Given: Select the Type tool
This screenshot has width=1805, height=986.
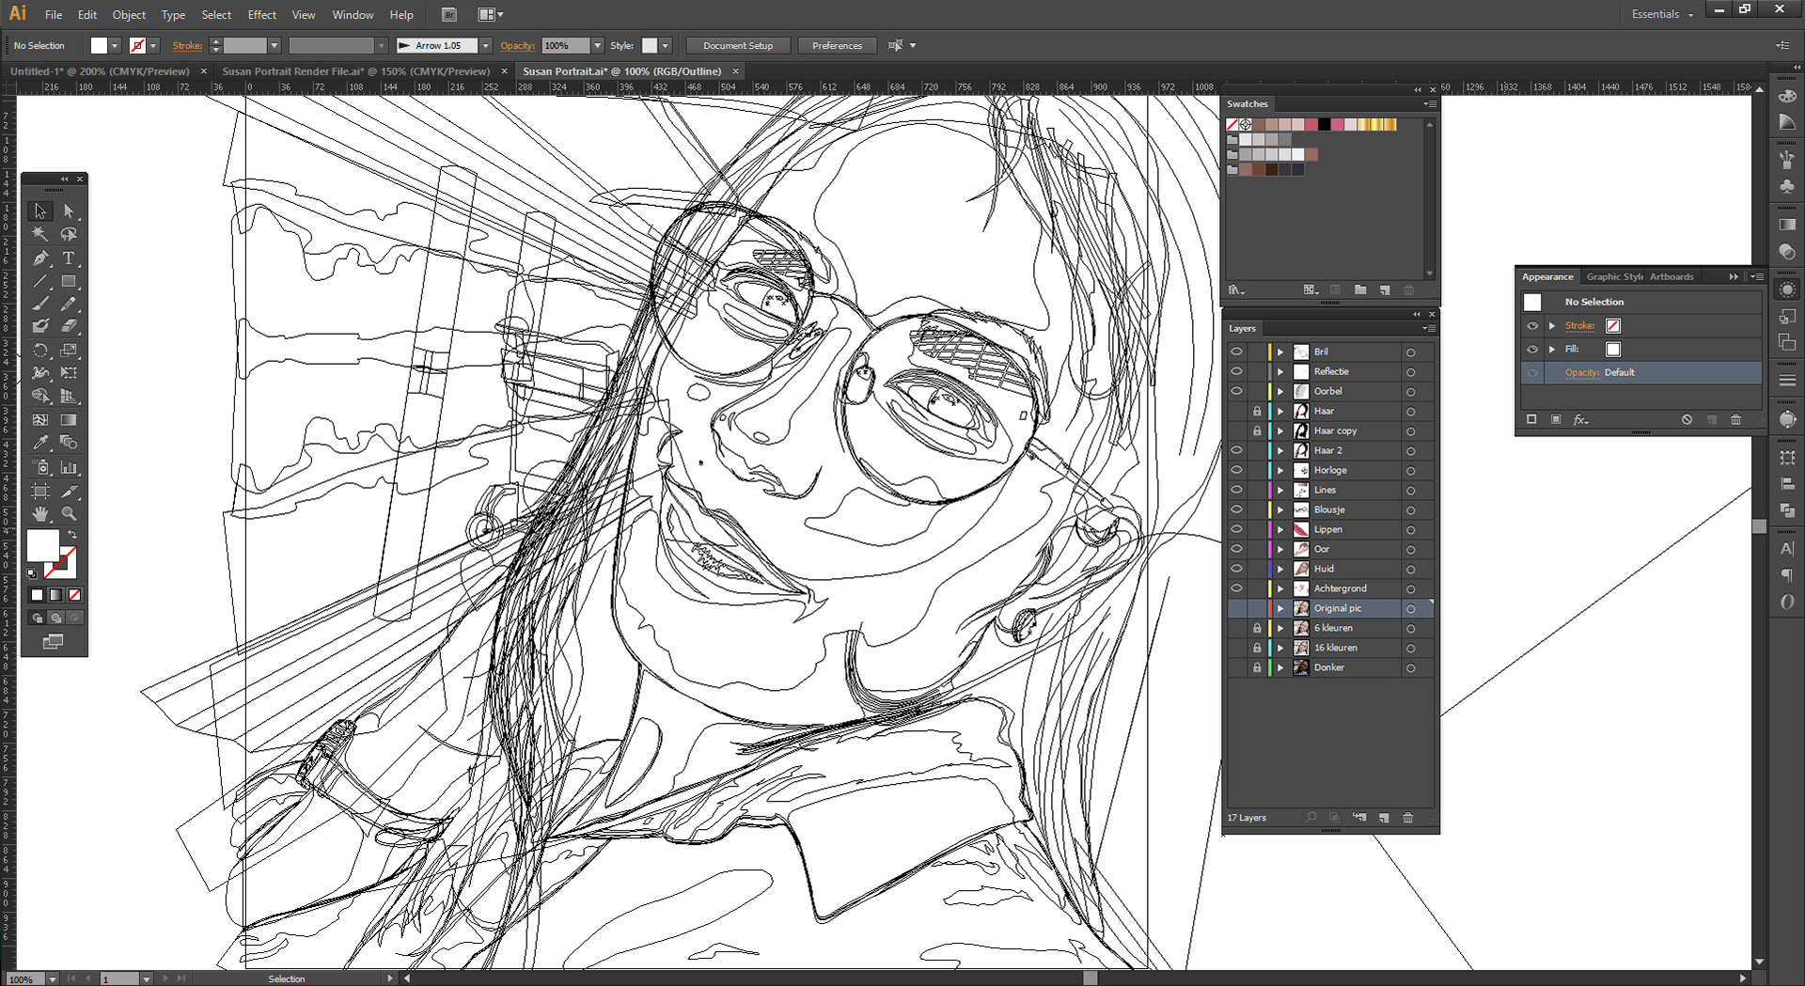Looking at the screenshot, I should tap(69, 258).
